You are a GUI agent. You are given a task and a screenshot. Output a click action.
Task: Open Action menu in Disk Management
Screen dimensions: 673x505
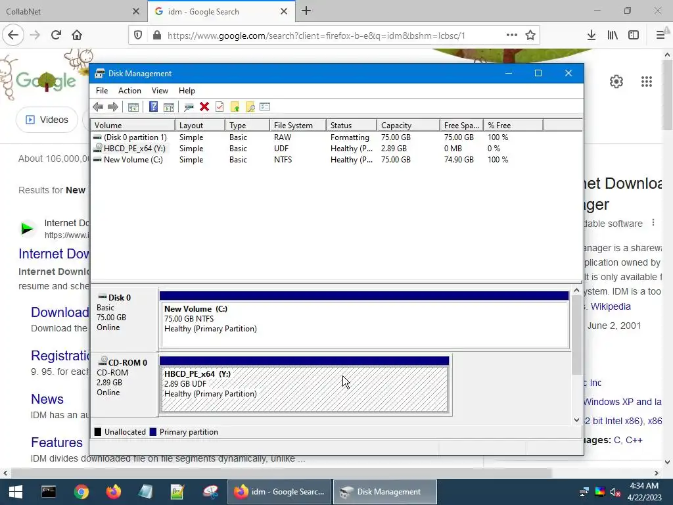pos(129,91)
